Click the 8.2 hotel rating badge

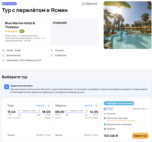[x=22, y=31]
